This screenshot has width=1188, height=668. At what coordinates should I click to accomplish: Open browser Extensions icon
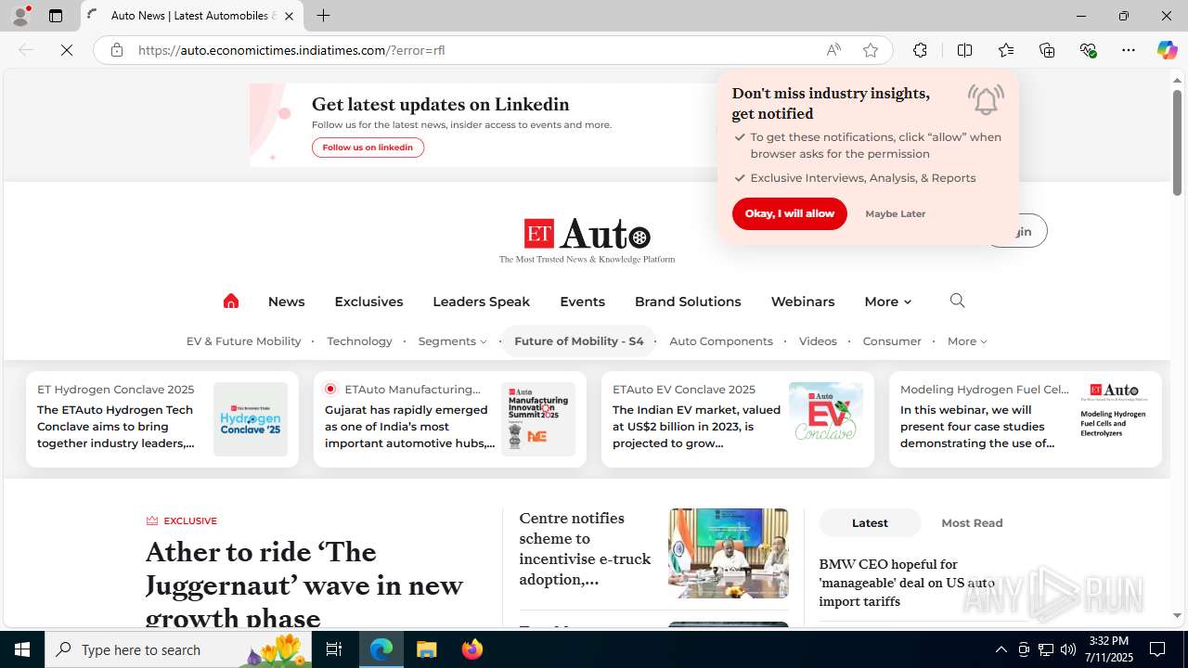[920, 50]
